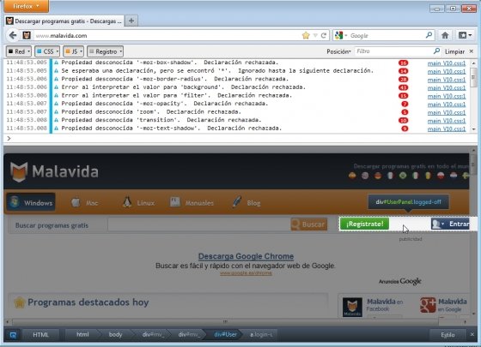Open the Google+ Malavida icon
This screenshot has height=347, width=481.
click(428, 305)
